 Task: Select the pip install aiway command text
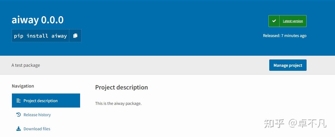coord(40,36)
